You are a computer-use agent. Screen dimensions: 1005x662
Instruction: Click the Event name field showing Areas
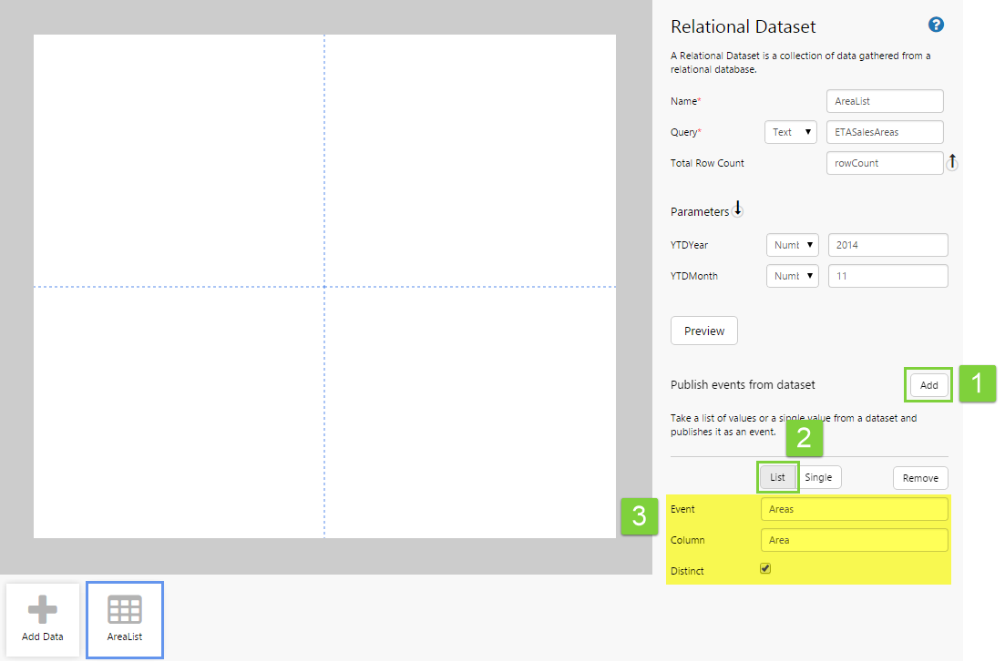click(854, 509)
